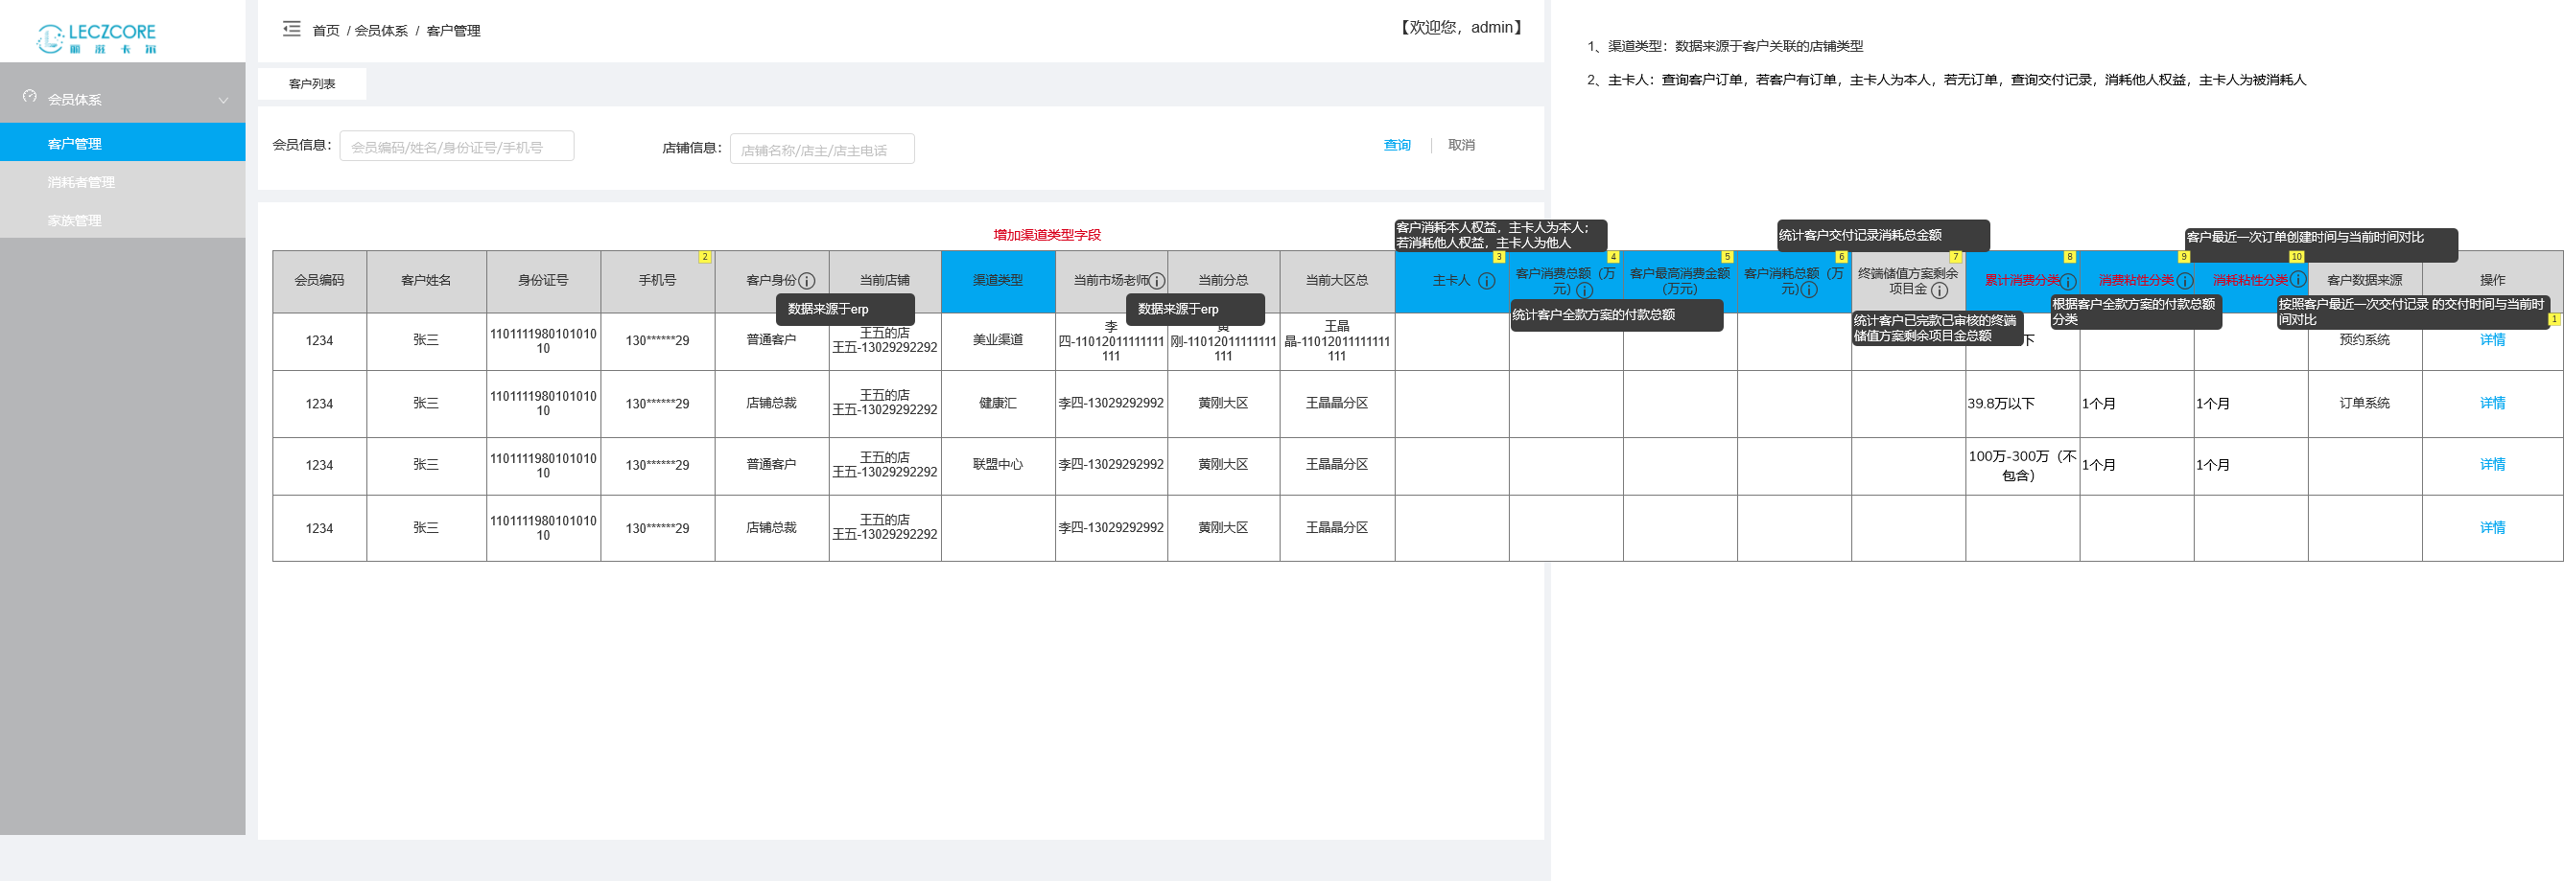The height and width of the screenshot is (881, 2564).
Task: Click the info icon in 终端储值方案剩余项目金 header
Action: 1939,290
